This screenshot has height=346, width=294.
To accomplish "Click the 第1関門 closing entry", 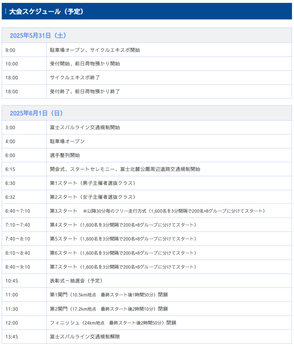I will coord(109,295).
